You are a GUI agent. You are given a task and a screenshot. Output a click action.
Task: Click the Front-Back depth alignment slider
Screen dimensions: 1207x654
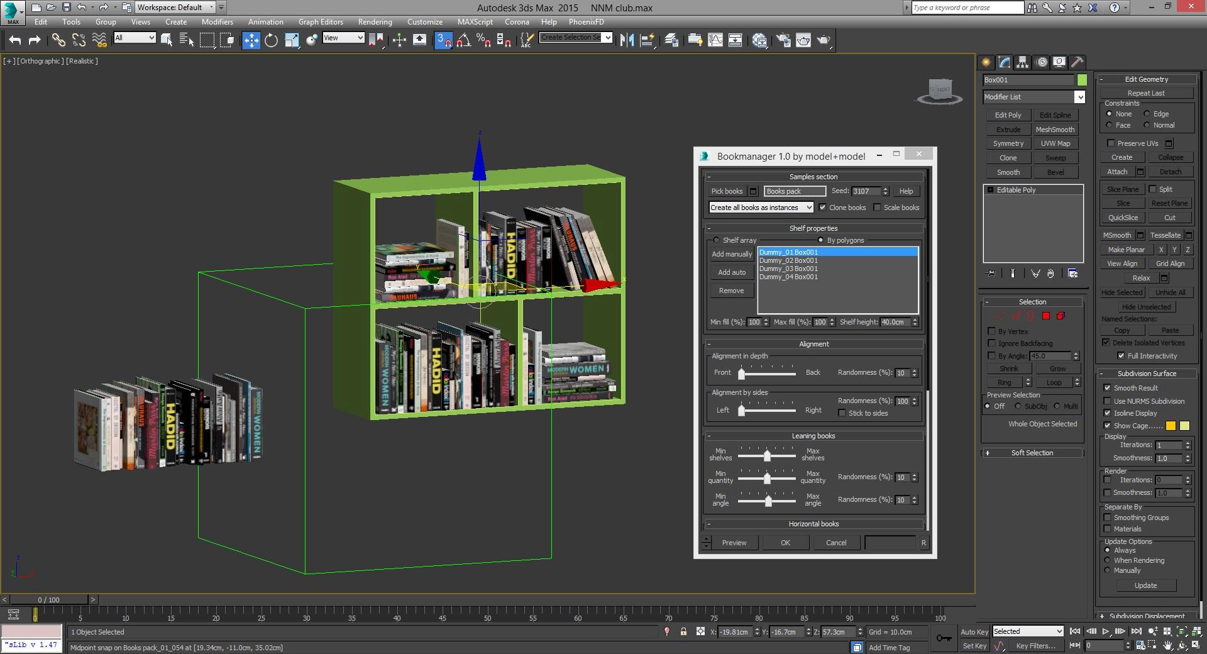coord(766,373)
